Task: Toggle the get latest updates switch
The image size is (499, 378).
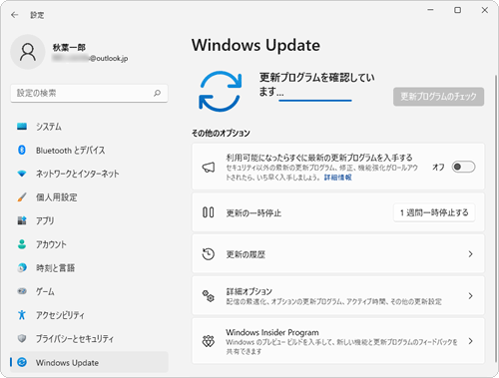Action: [463, 167]
